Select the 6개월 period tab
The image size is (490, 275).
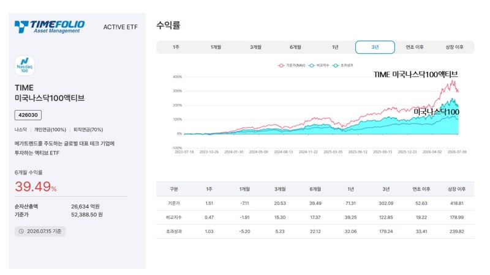[x=295, y=47]
